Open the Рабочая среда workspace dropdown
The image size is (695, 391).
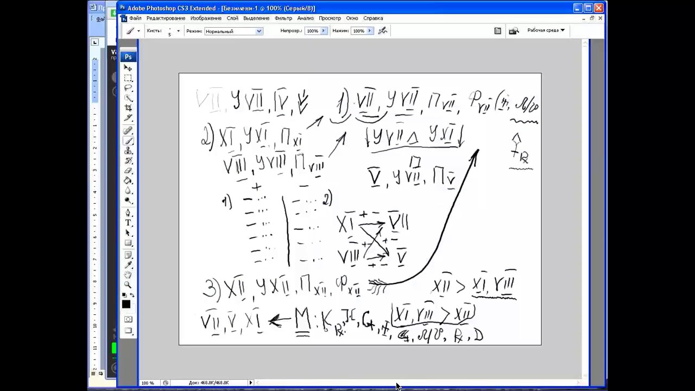click(546, 30)
